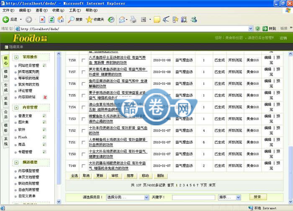293x211 pixels.
Task: Tick the checkbox for row 7158
Action: coord(83,60)
